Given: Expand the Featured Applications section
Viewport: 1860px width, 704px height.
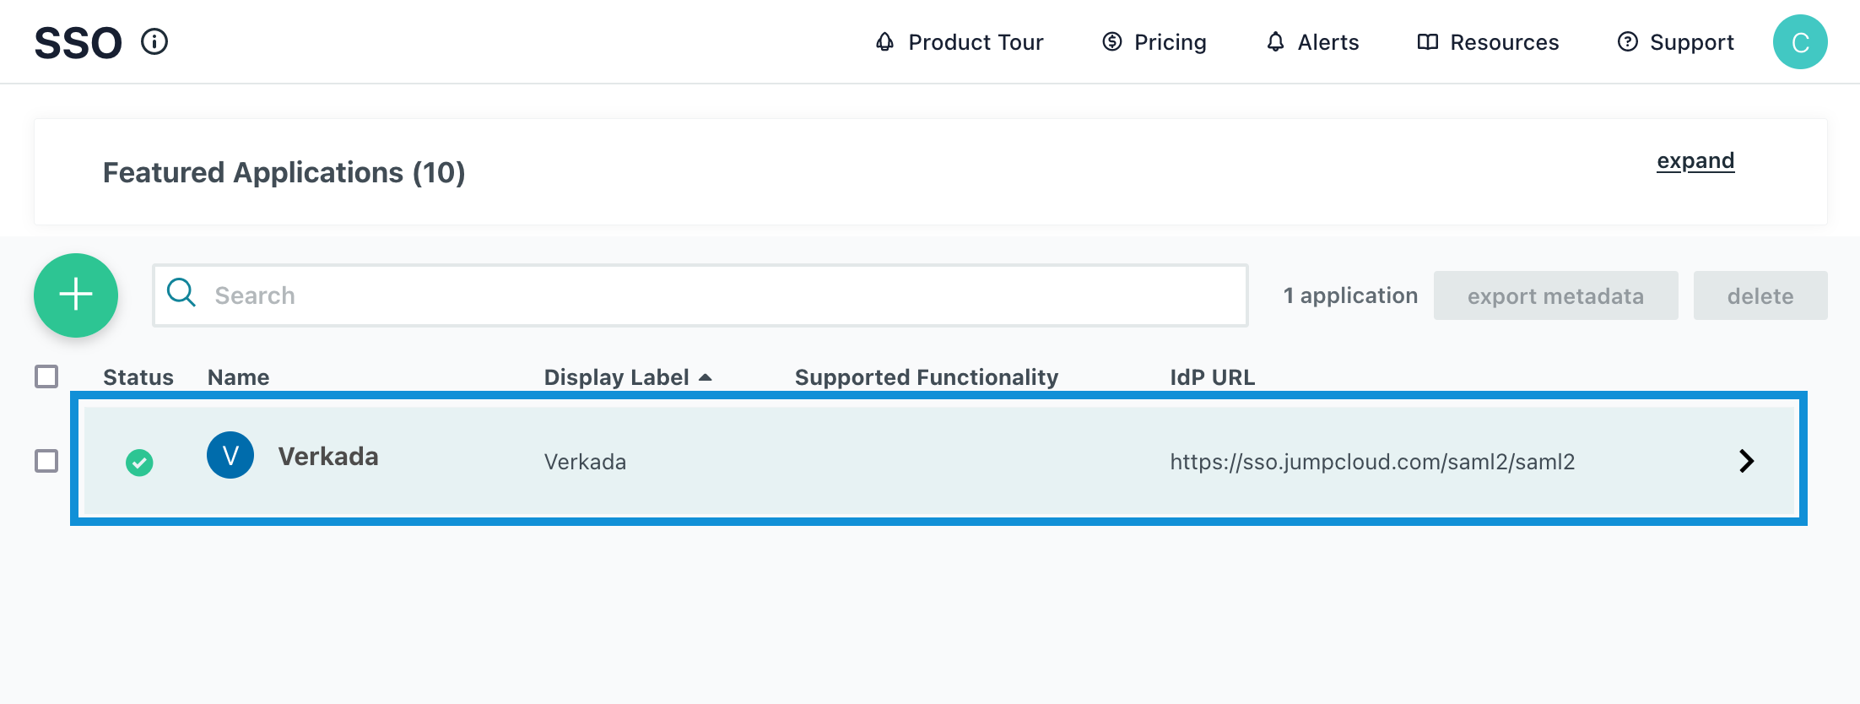Looking at the screenshot, I should click(1695, 160).
